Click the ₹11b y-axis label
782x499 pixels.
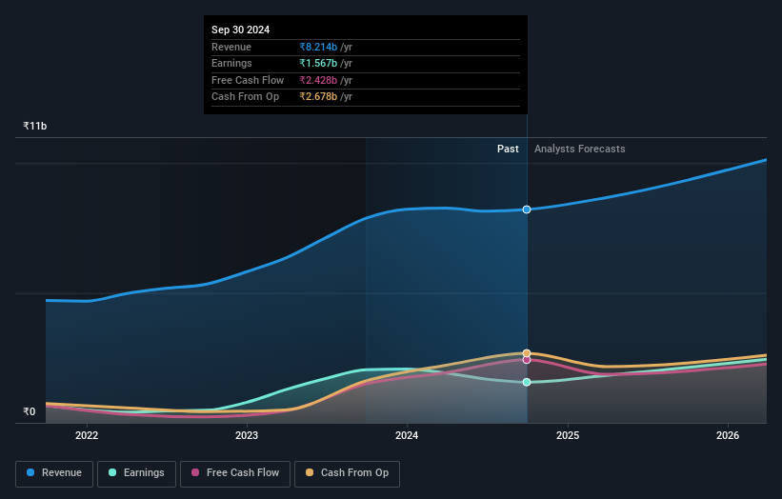tap(35, 126)
